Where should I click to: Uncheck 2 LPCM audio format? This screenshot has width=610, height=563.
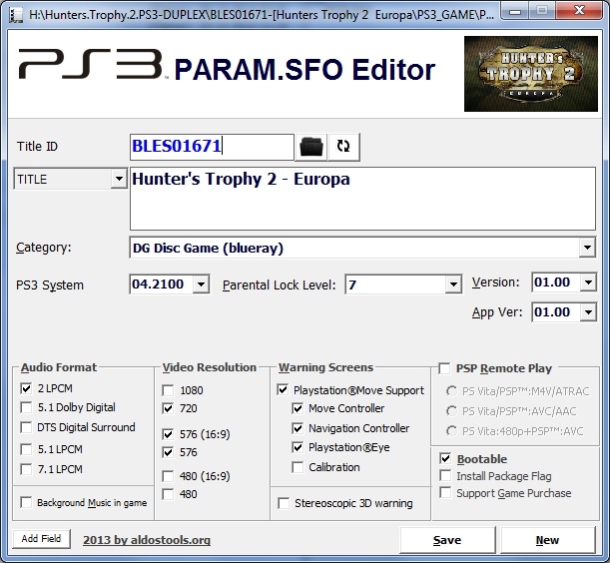26,388
